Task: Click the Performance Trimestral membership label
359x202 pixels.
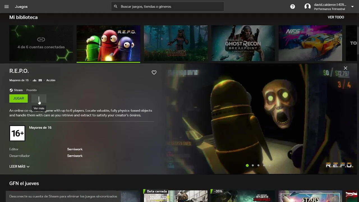Action: 330,9
